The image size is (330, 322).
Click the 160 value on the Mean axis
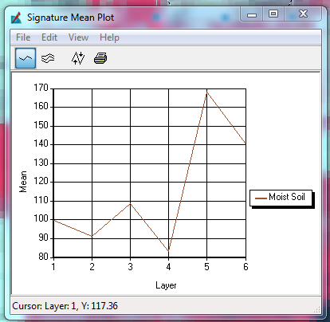pyautogui.click(x=41, y=106)
